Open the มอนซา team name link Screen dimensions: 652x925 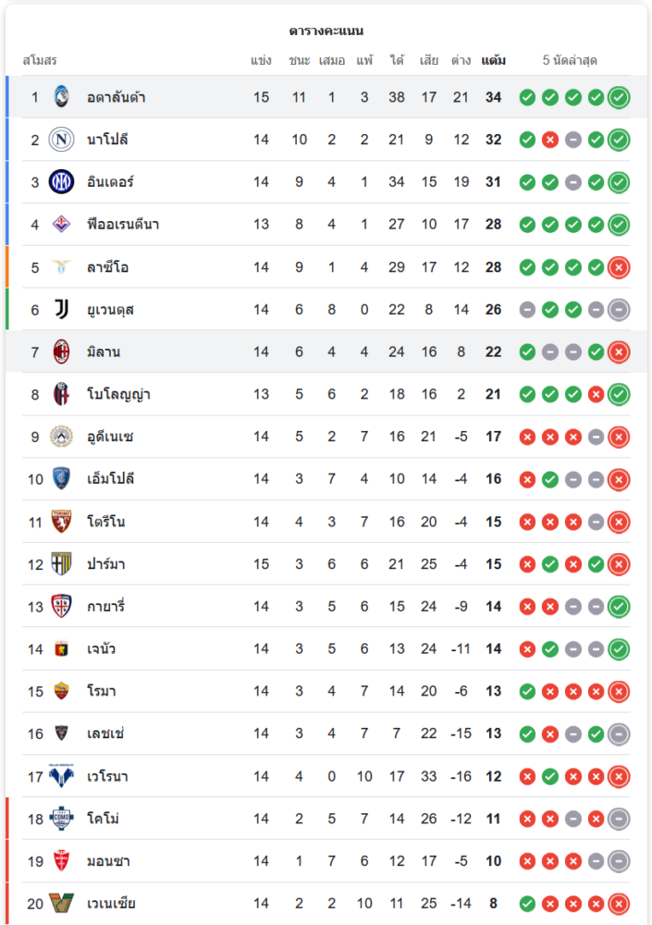click(x=108, y=861)
